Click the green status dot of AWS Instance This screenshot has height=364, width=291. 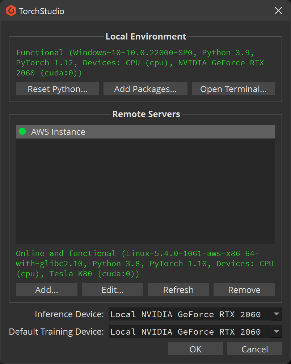tap(22, 131)
